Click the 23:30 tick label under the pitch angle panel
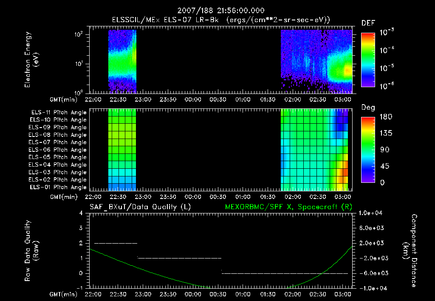This screenshot has width=435, height=301. point(168,197)
